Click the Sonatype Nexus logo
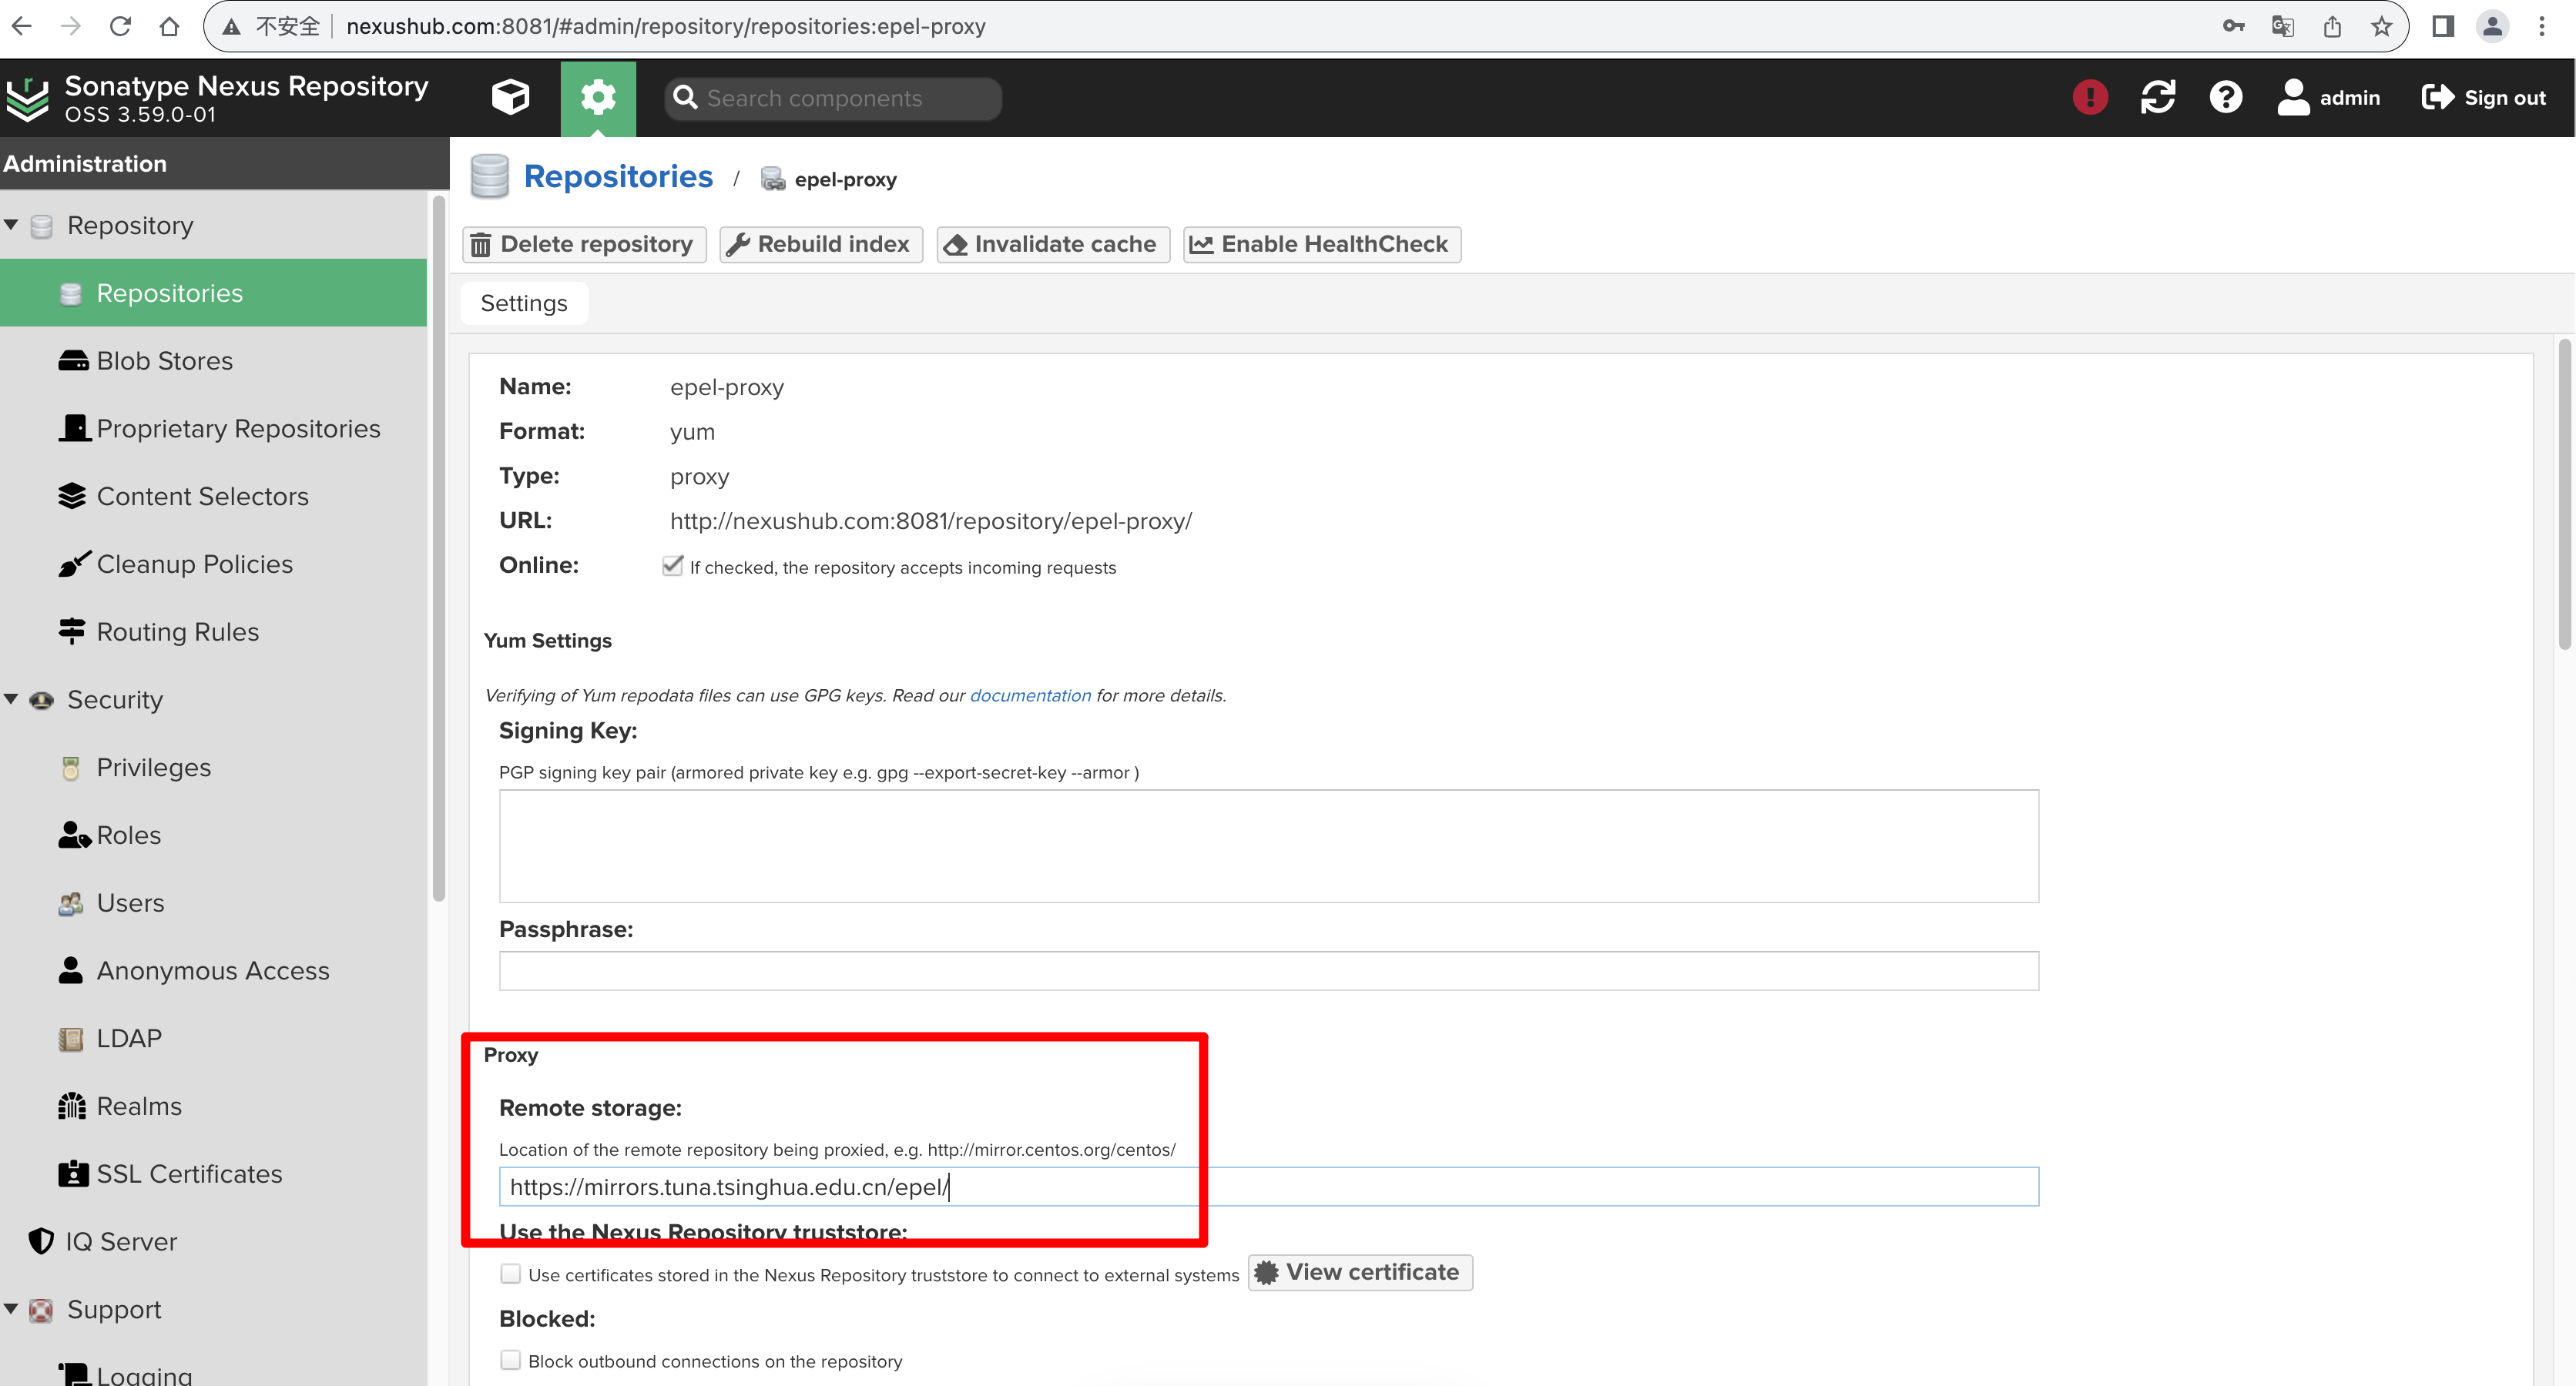2576x1386 pixels. (27, 98)
